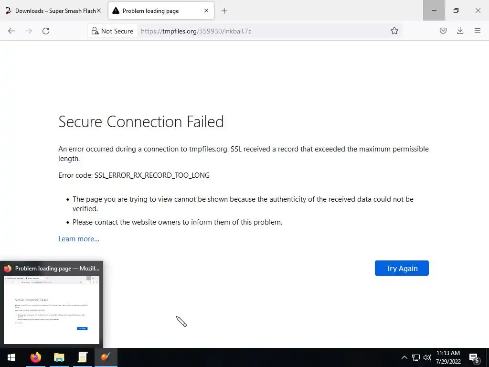
Task: Open the Downloads panel icon
Action: coord(460,31)
